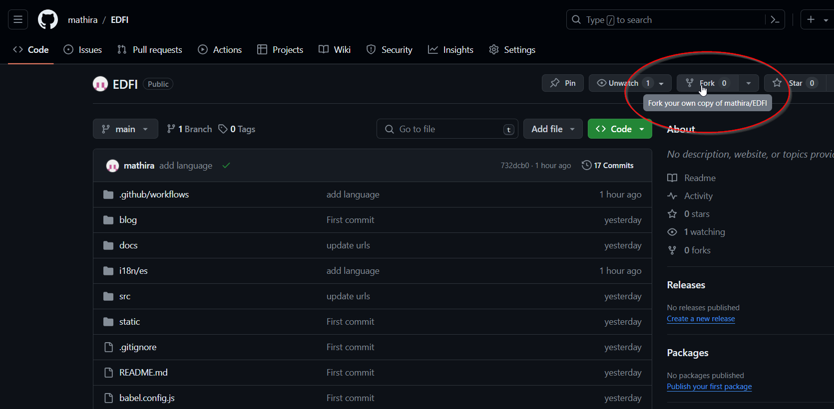Open commit hash 732dcb0
This screenshot has height=409, width=834.
point(515,166)
